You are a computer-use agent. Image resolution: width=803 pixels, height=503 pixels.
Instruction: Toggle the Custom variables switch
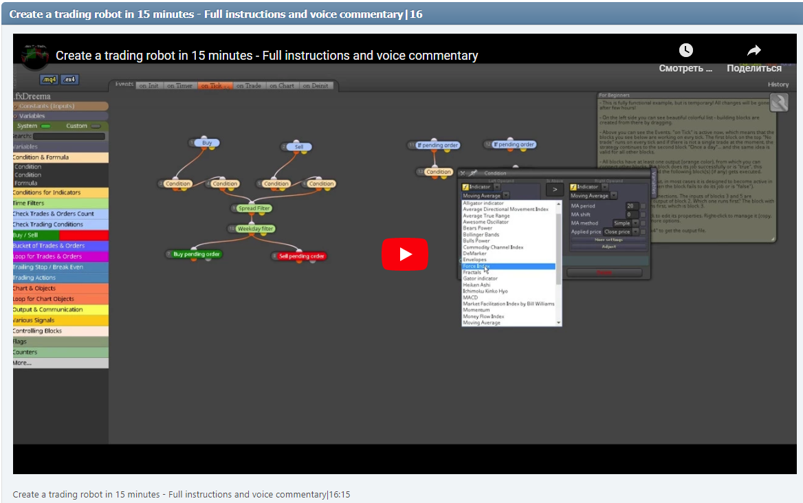coord(96,126)
